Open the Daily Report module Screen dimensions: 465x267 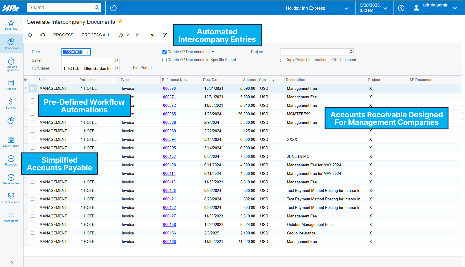coord(11,142)
